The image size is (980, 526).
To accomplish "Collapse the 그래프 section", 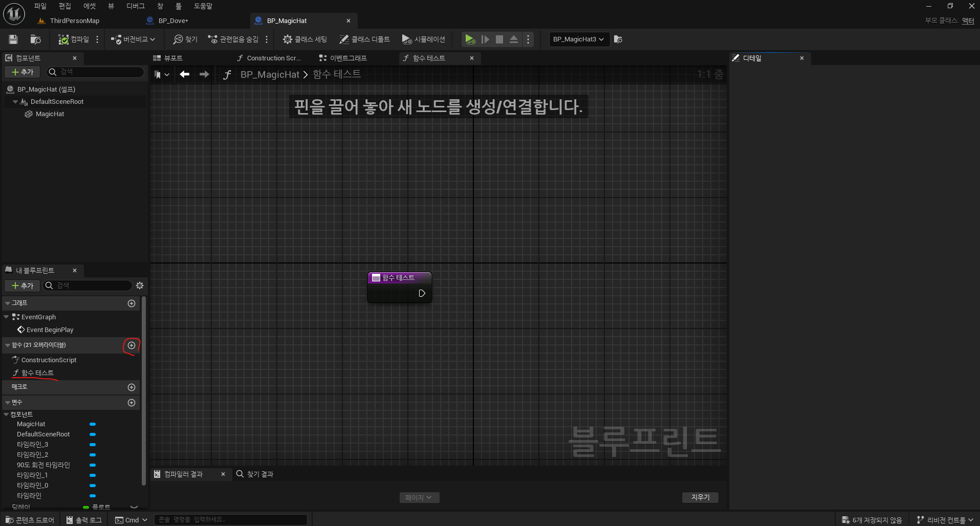I will click(x=7, y=303).
